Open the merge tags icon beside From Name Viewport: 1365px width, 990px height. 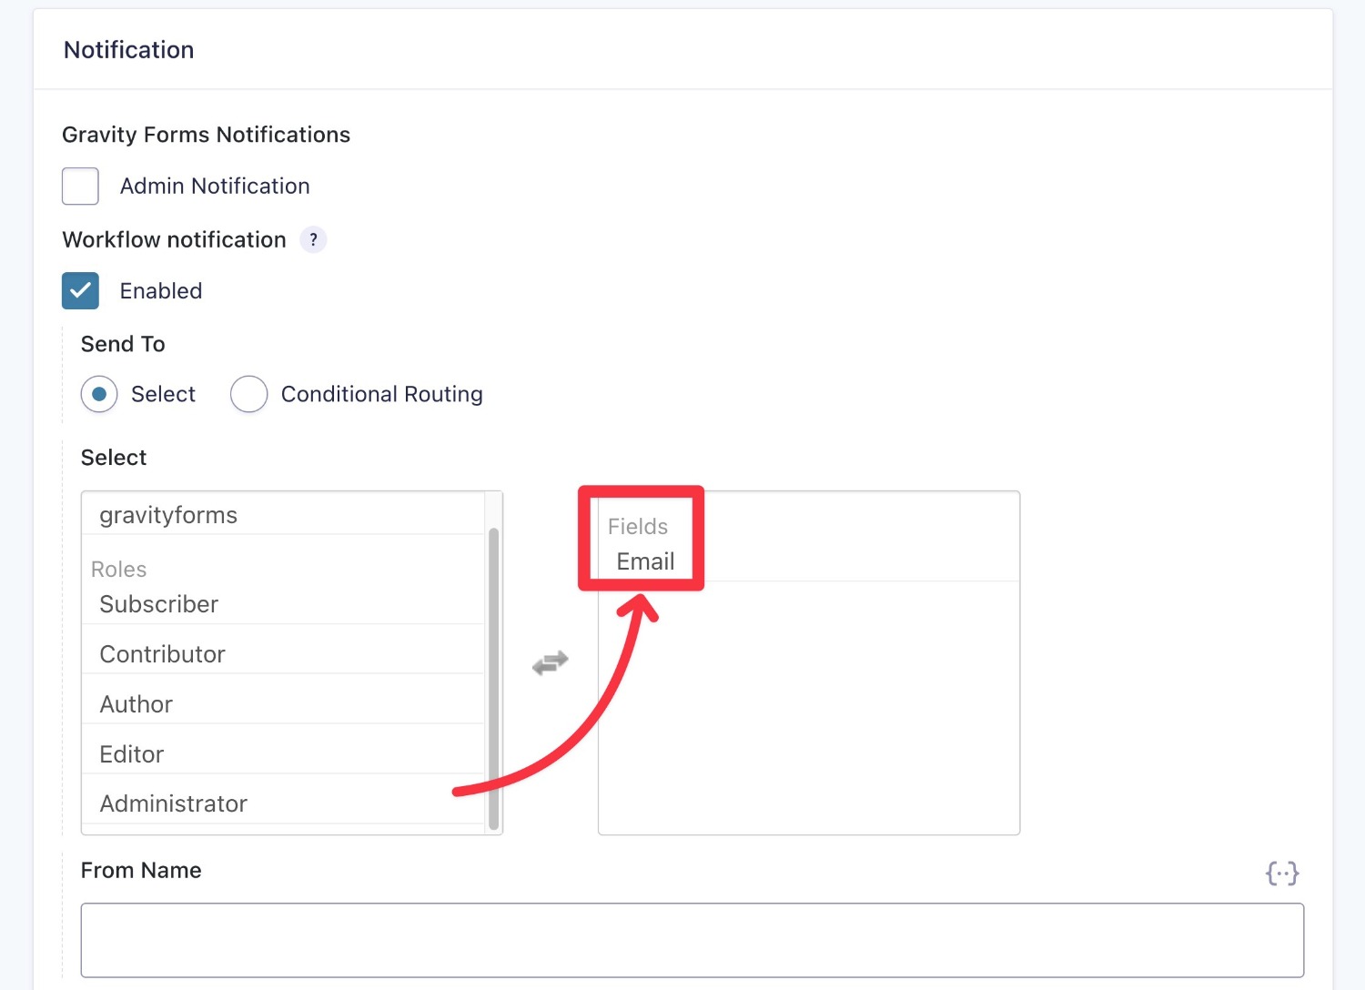click(x=1281, y=874)
